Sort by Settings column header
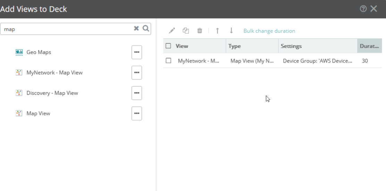Screen dimensions: 386x191 318,46
